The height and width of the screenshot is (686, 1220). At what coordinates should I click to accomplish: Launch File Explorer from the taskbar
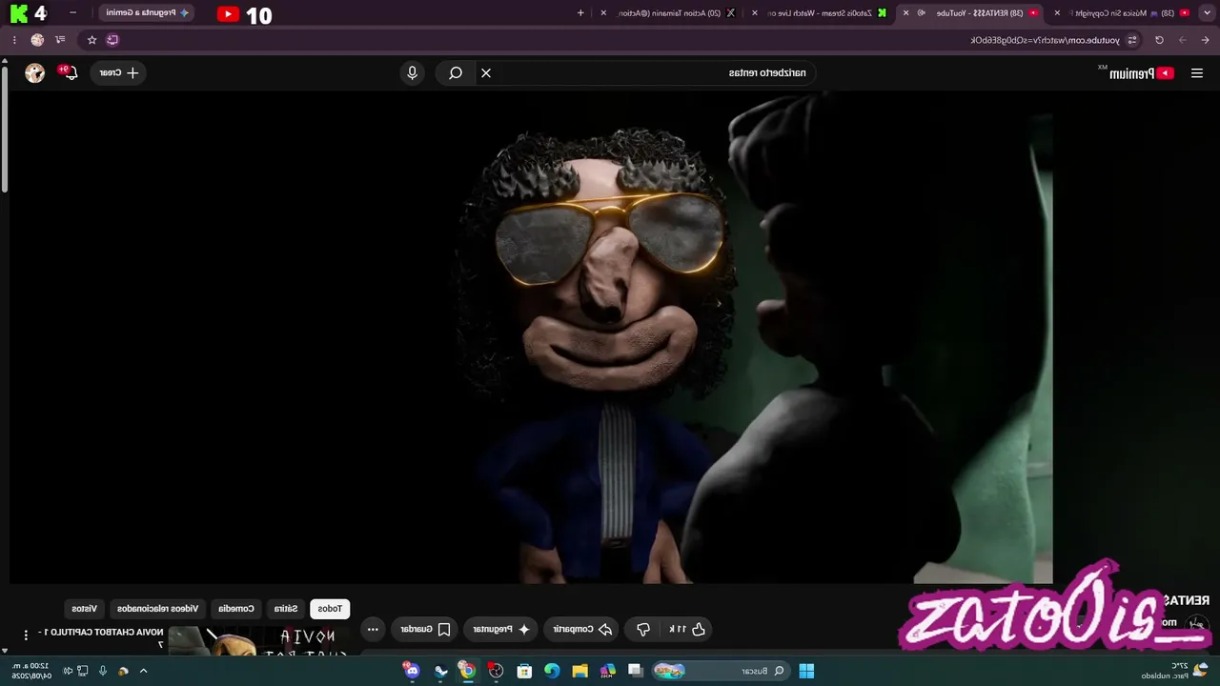click(x=579, y=671)
